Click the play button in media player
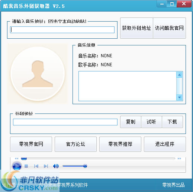193x192 pixels. [17, 166]
